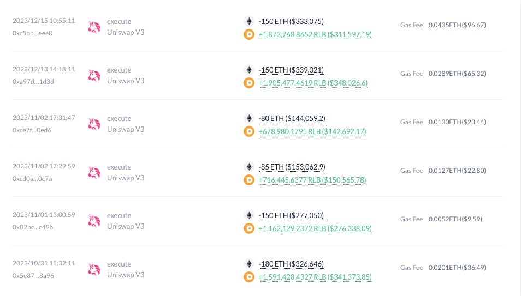Click the +1,591,428.4327 RLB amount link
The image size is (521, 296).
coord(315,277)
